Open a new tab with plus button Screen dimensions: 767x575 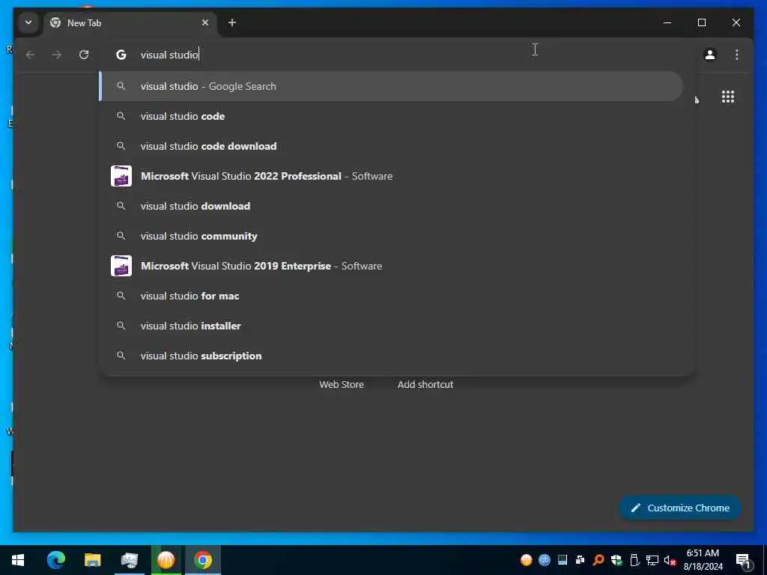coord(232,22)
